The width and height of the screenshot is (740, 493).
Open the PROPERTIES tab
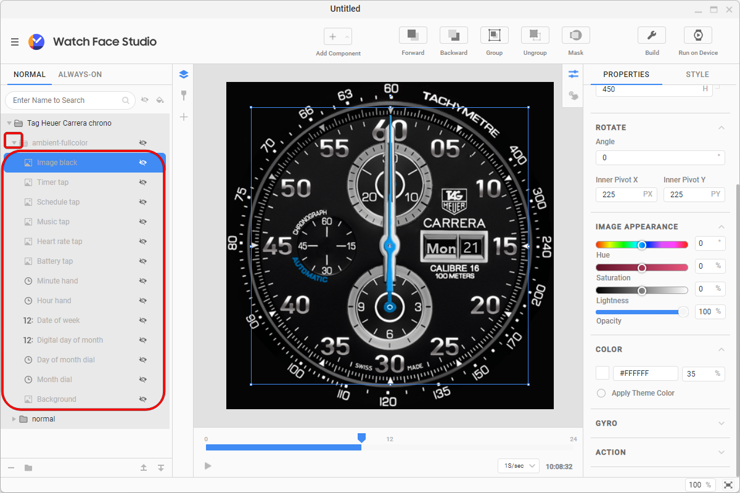[626, 75]
